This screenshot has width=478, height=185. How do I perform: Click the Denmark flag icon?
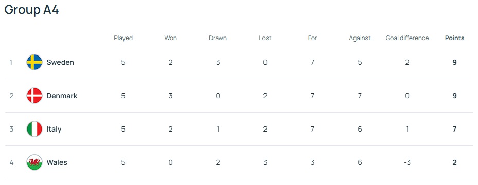click(x=34, y=96)
